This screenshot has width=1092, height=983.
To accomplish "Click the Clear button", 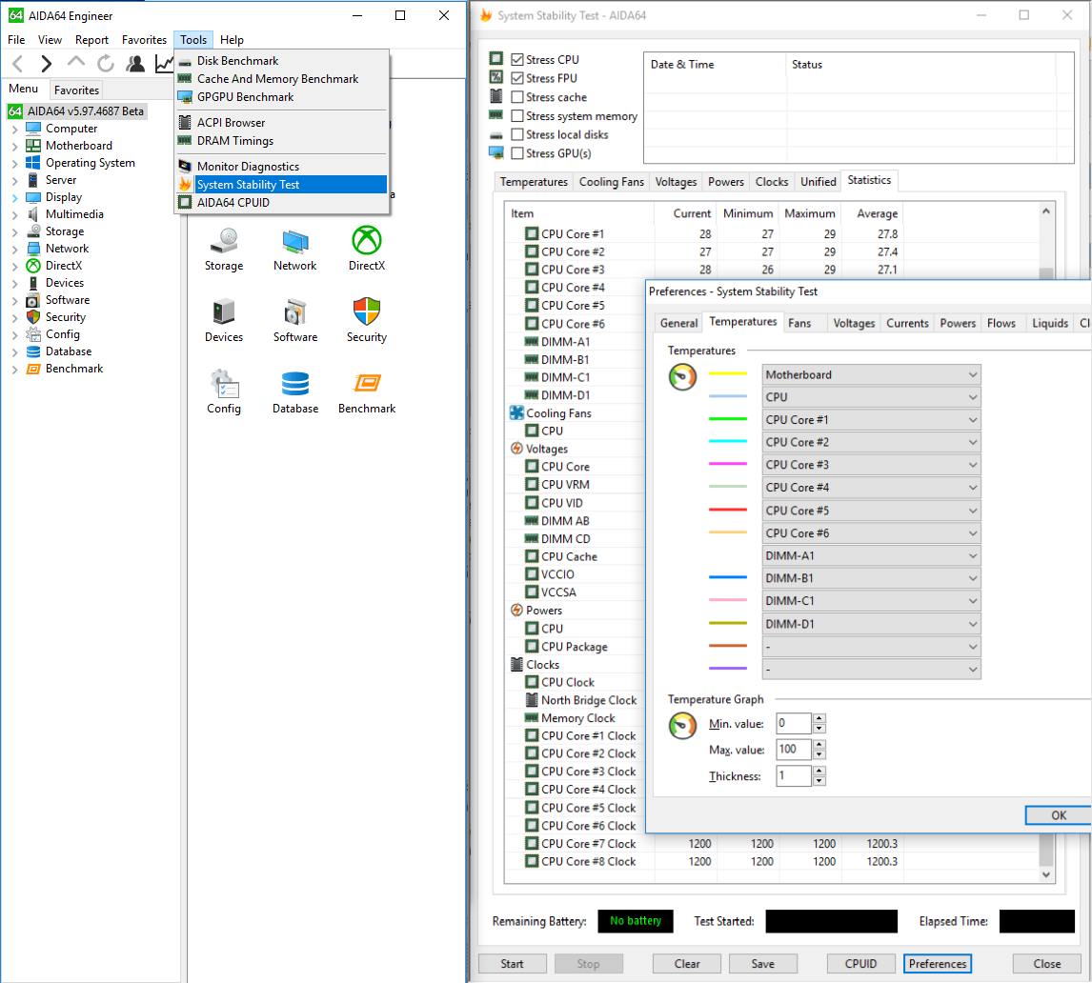I will click(x=687, y=964).
